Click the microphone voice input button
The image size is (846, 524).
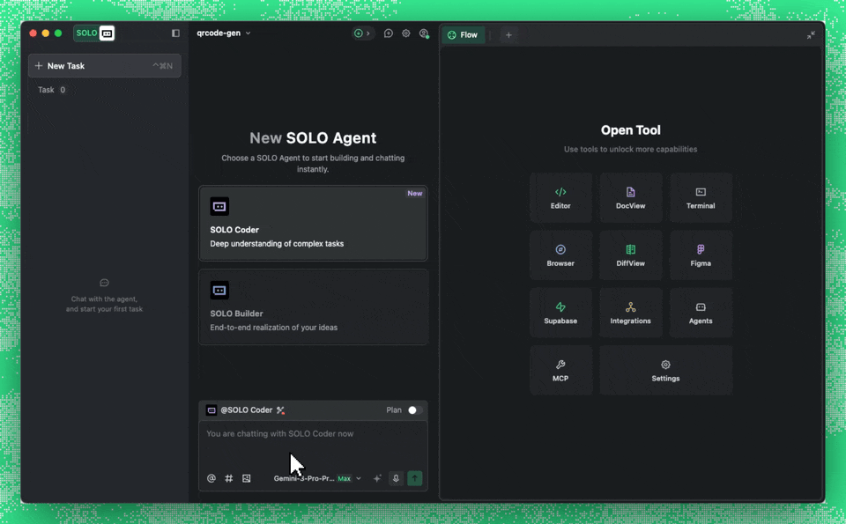pos(396,478)
